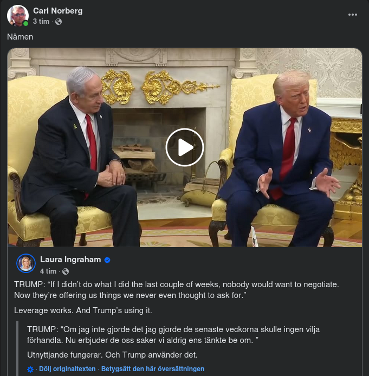Click the Laura Ingraham name link
The image size is (369, 376).
click(70, 260)
